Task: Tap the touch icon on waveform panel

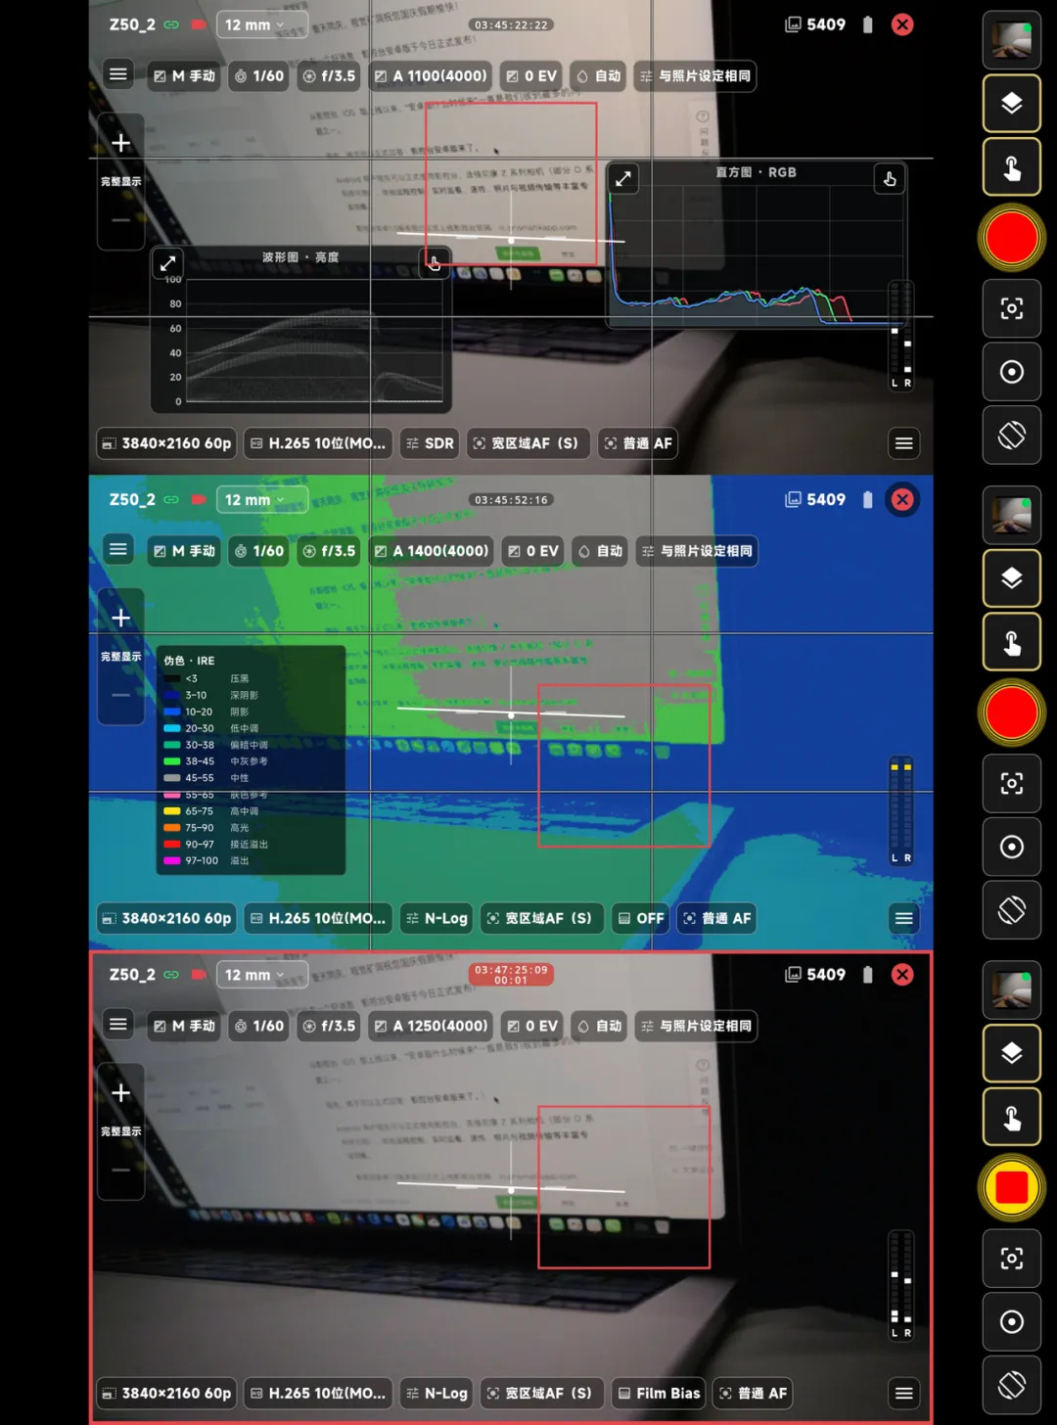Action: click(435, 262)
